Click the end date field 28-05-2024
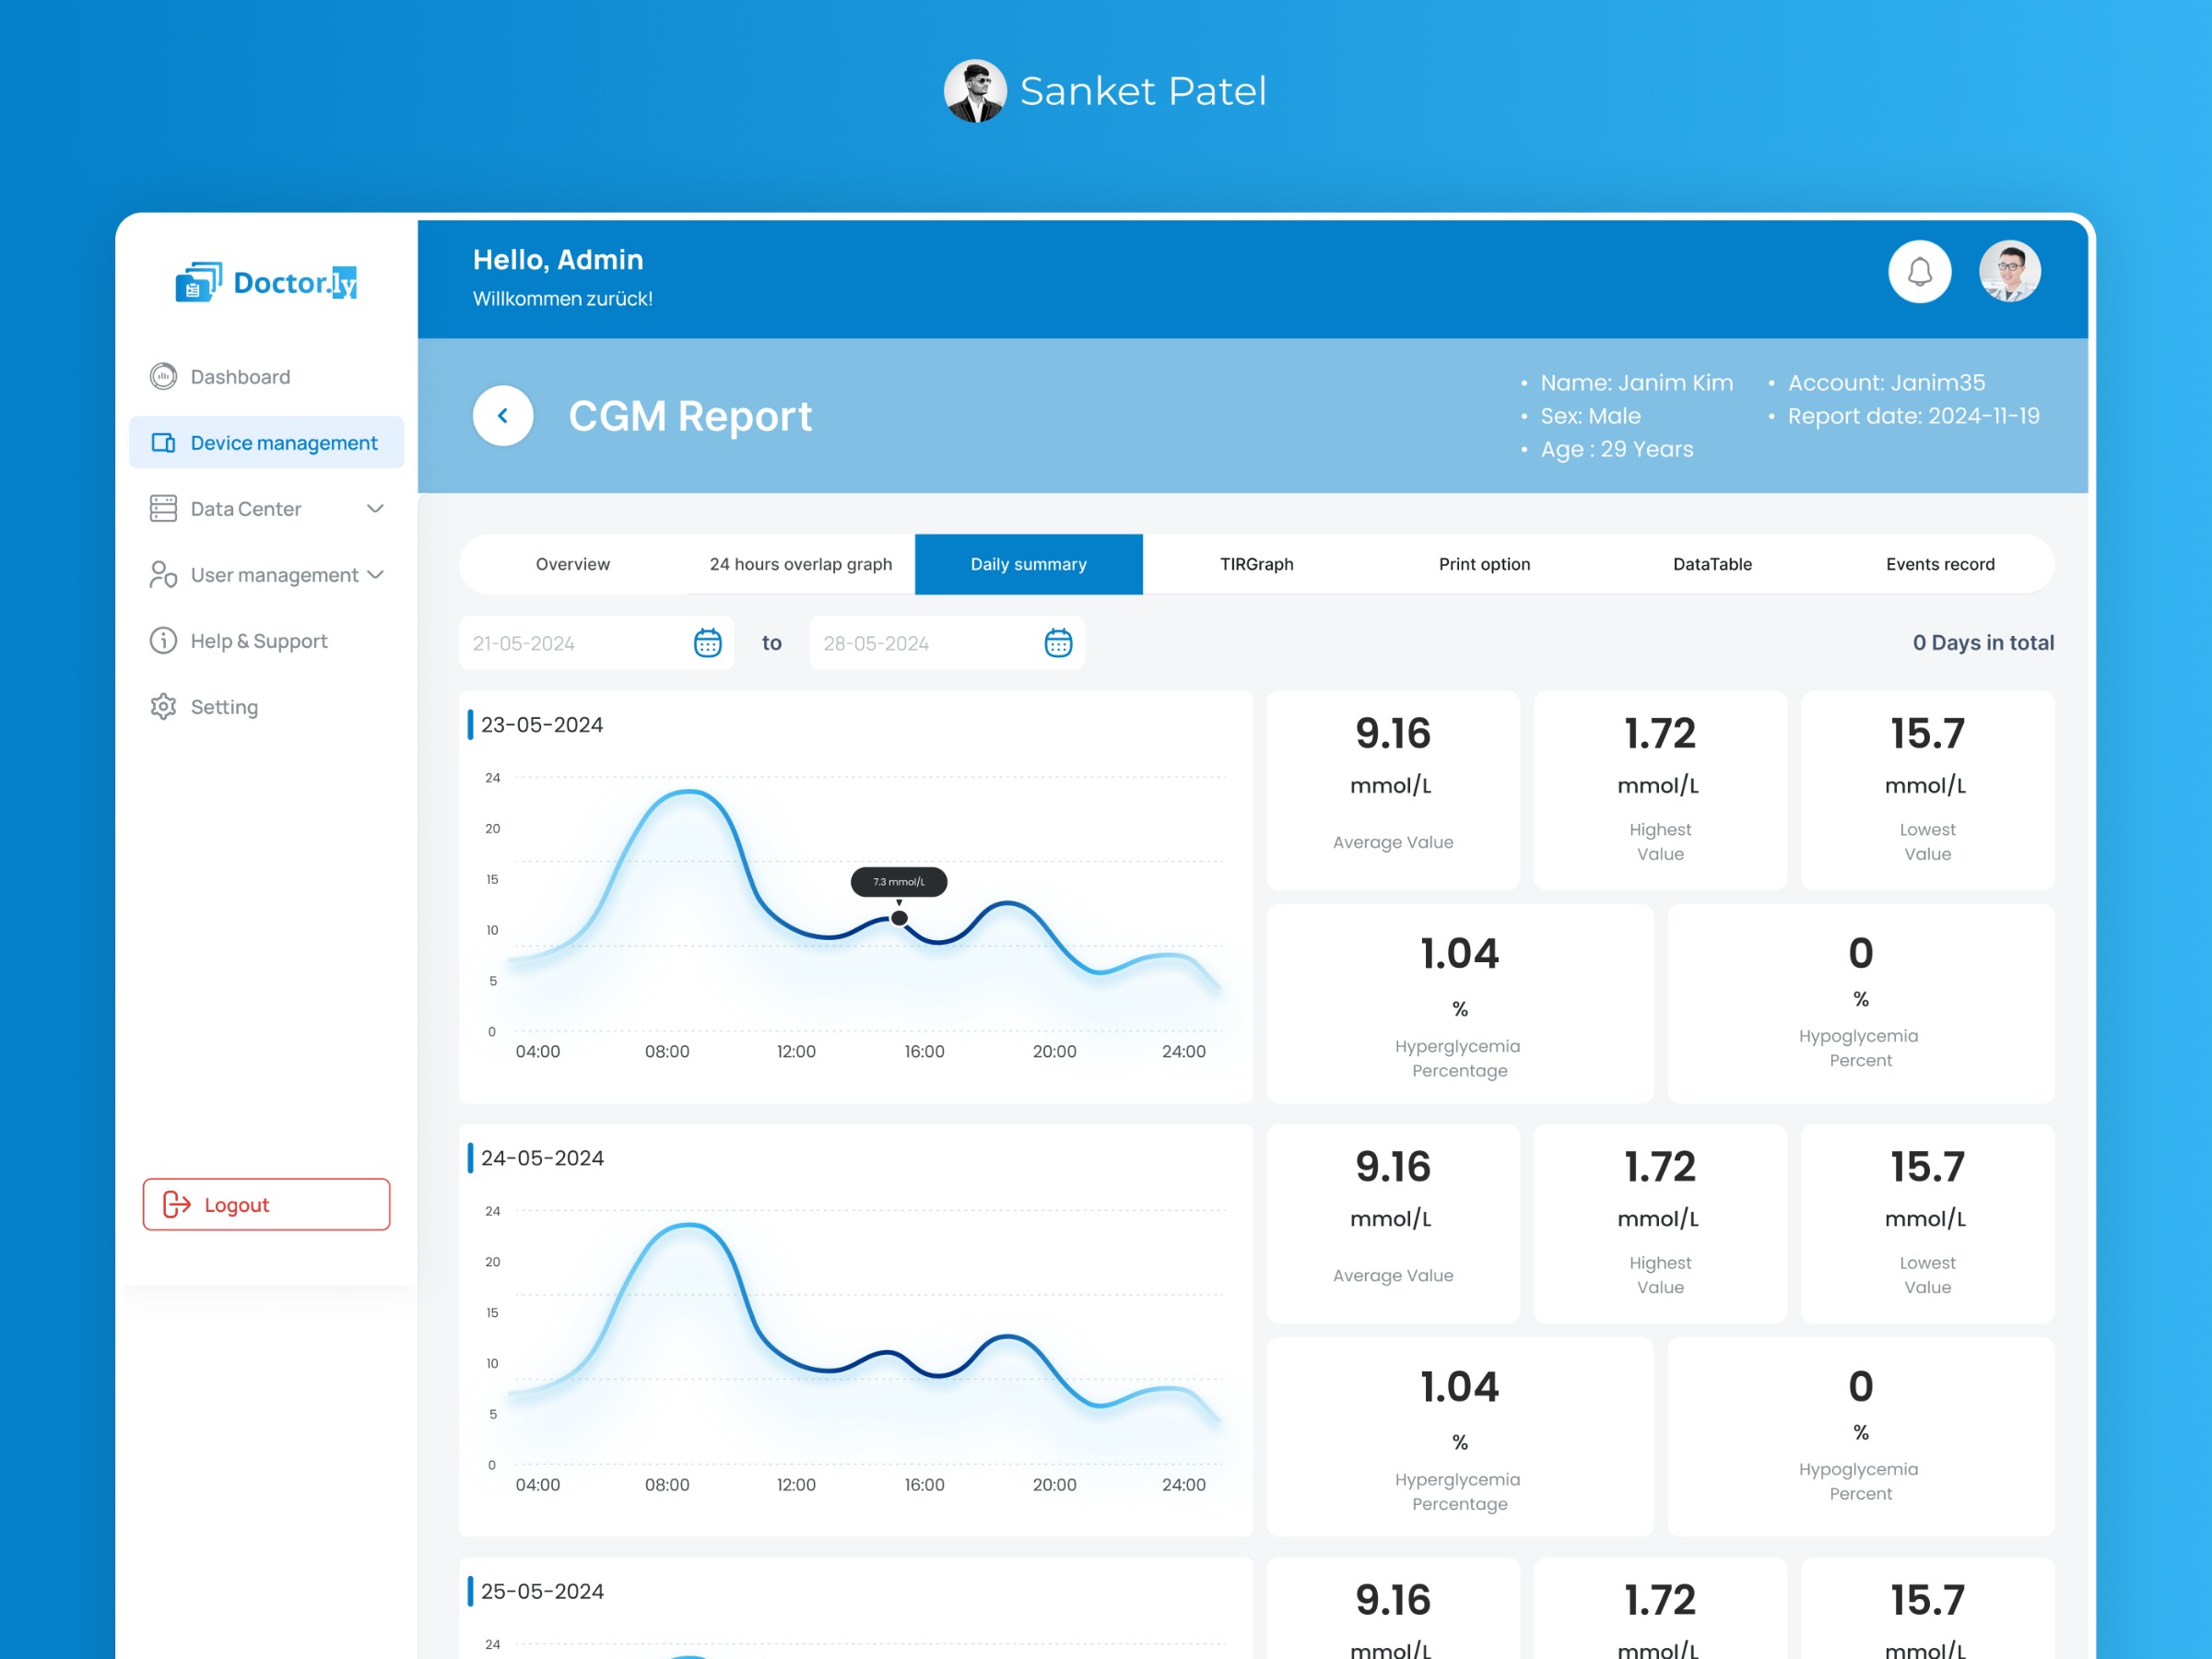 (x=947, y=643)
